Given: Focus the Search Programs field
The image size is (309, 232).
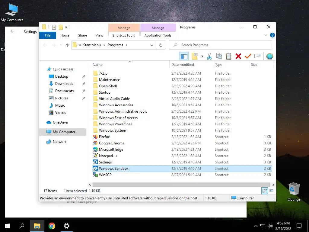Looking at the screenshot, I should coord(221,45).
